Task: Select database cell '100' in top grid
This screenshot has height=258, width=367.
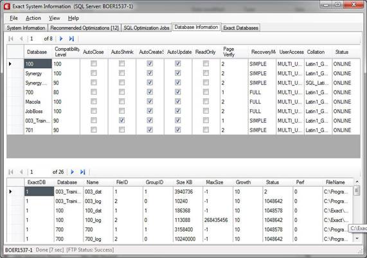Action: (x=38, y=64)
